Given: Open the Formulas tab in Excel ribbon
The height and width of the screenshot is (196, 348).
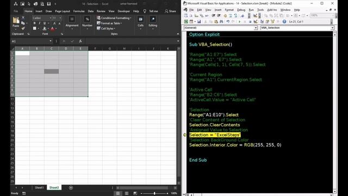Looking at the screenshot, I should (x=79, y=11).
